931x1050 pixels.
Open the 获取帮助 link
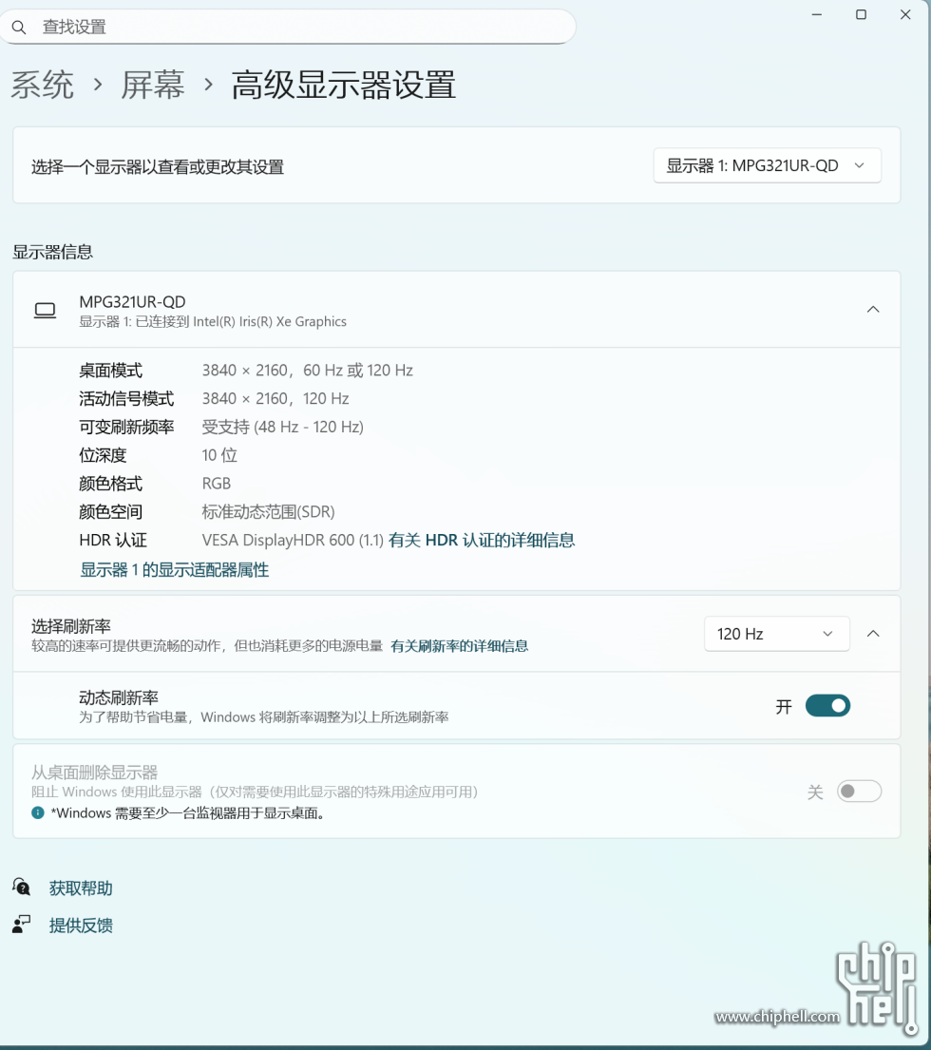(x=81, y=888)
